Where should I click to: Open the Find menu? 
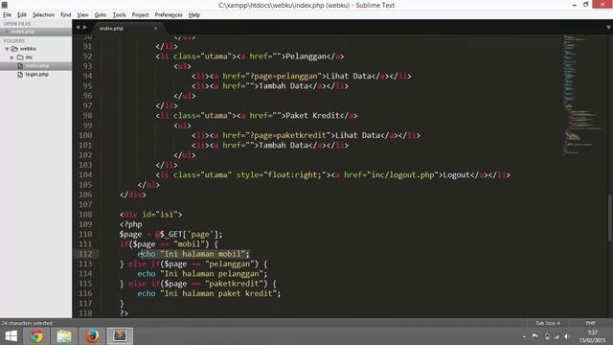tap(66, 15)
